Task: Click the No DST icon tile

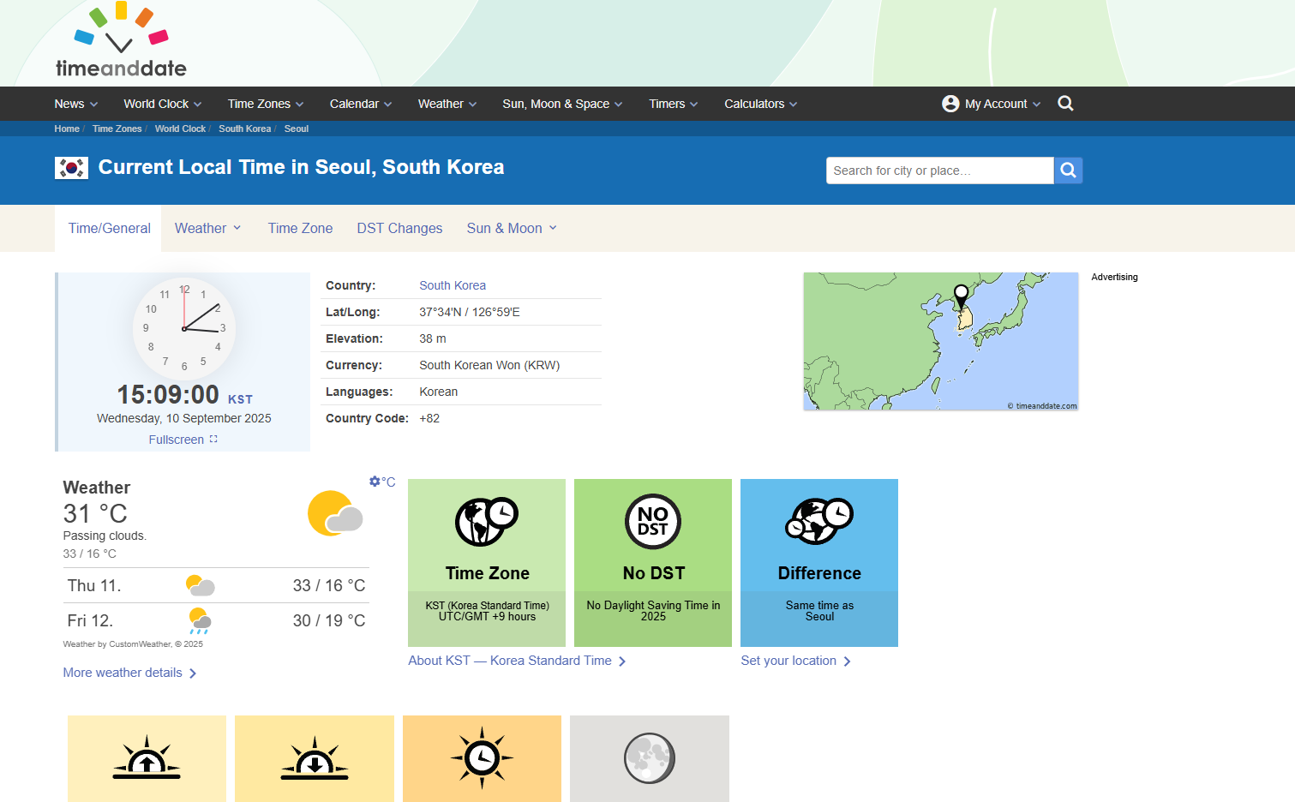Action: 653,523
